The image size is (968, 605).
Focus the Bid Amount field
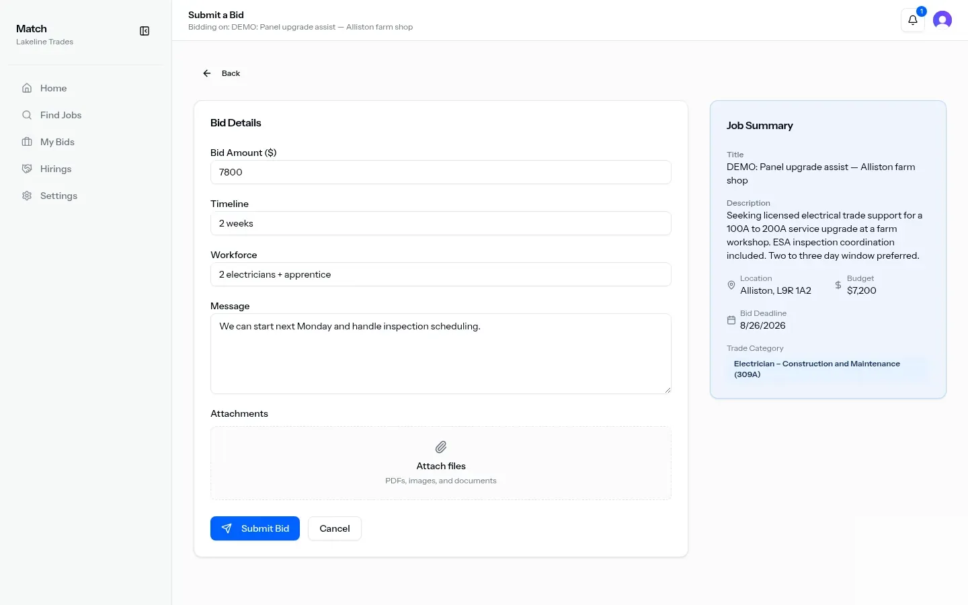tap(441, 172)
